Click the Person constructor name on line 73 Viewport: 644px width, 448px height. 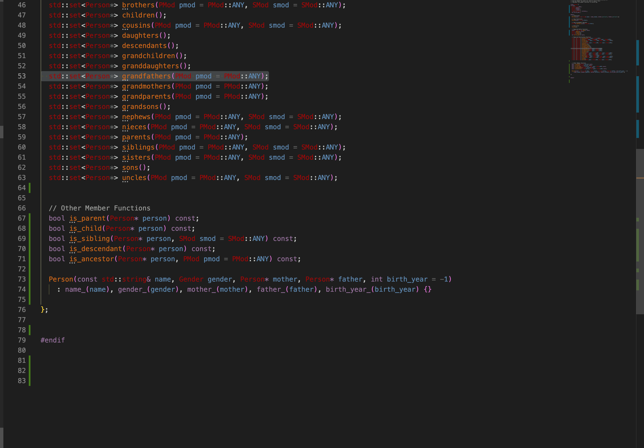[x=60, y=279]
